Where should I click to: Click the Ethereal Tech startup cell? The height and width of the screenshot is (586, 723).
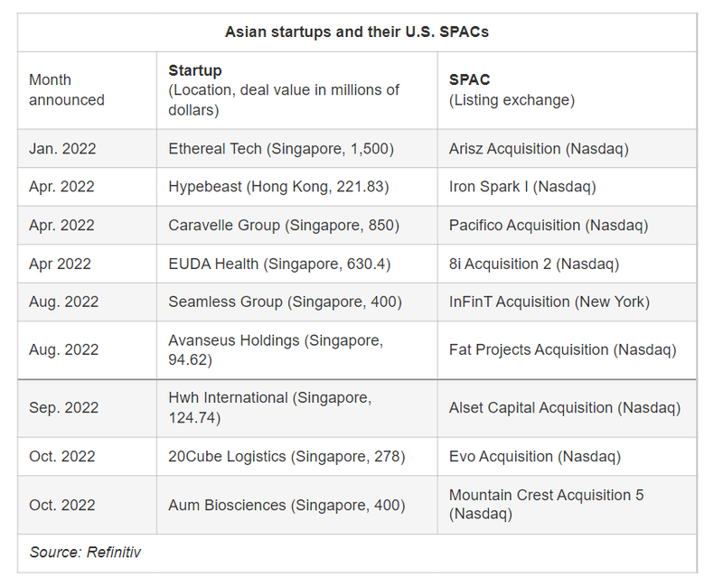[281, 148]
